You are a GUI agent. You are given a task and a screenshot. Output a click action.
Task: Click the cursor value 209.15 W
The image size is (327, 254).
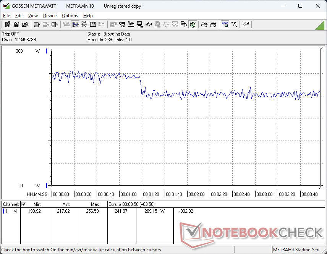(x=155, y=211)
